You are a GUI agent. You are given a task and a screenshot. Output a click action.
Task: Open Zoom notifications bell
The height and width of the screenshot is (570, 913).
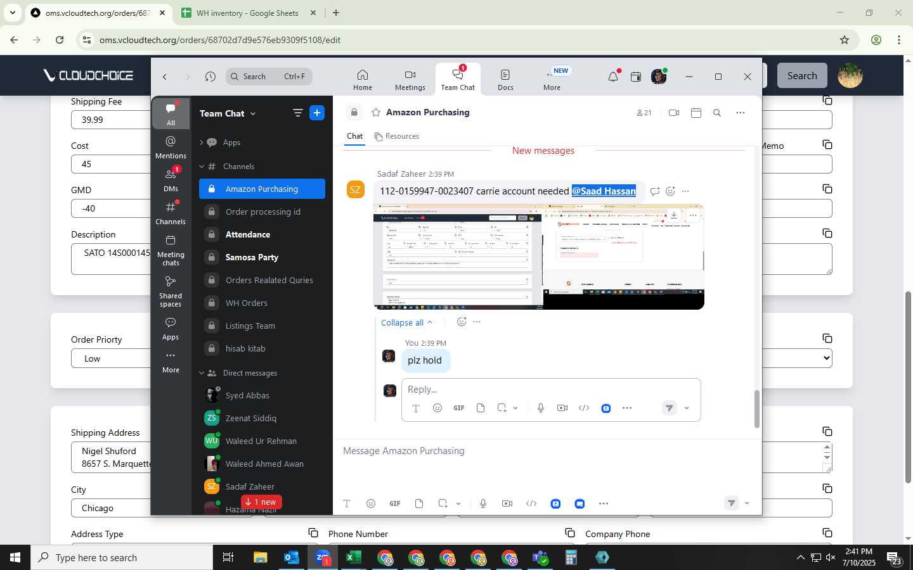(x=612, y=77)
